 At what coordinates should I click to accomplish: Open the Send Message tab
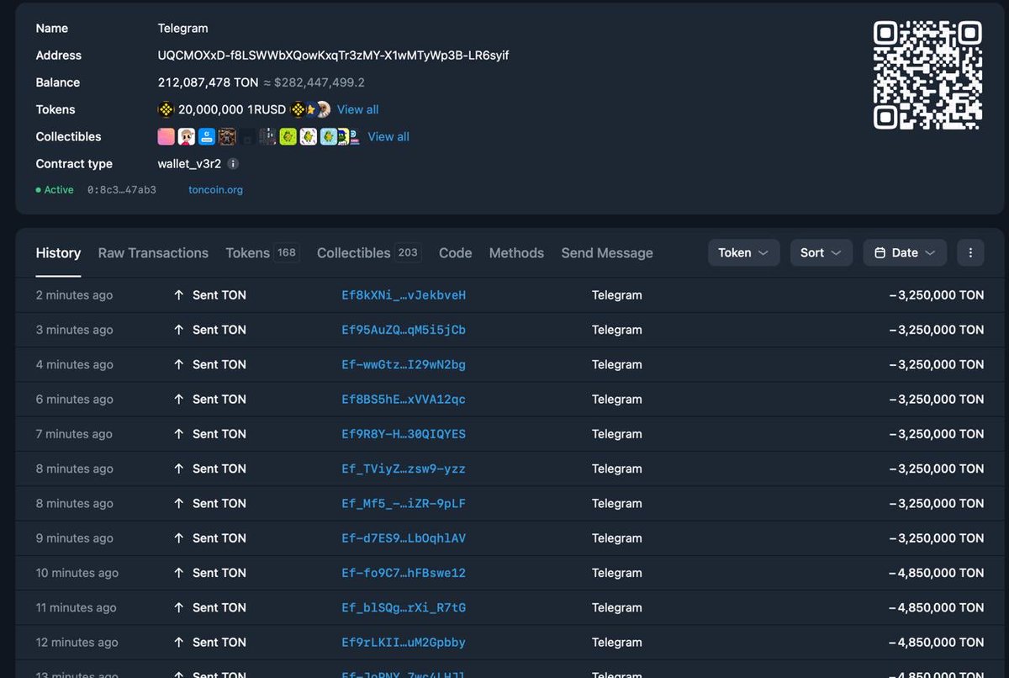pos(607,252)
